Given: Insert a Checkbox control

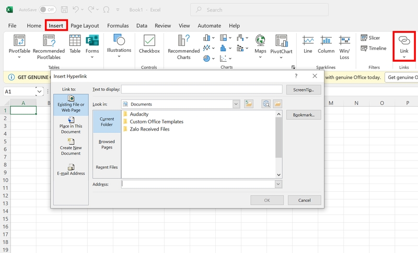Looking at the screenshot, I should click(149, 44).
